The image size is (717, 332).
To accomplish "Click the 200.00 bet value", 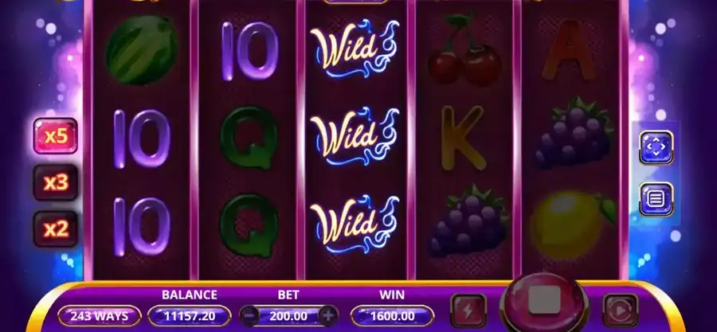I will coord(288,316).
